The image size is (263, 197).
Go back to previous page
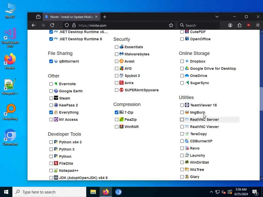pos(34,25)
